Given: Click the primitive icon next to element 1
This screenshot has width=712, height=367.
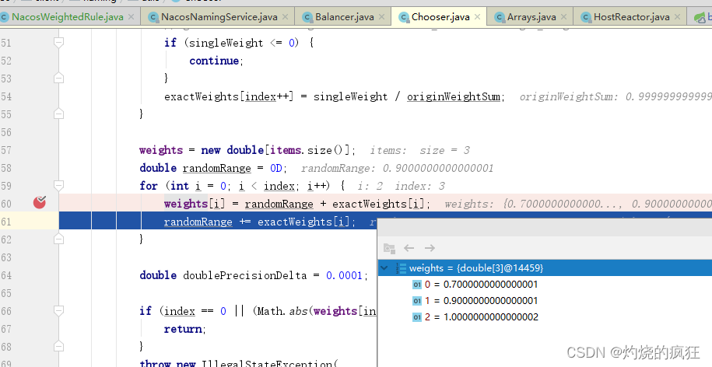Looking at the screenshot, I should 417,301.
